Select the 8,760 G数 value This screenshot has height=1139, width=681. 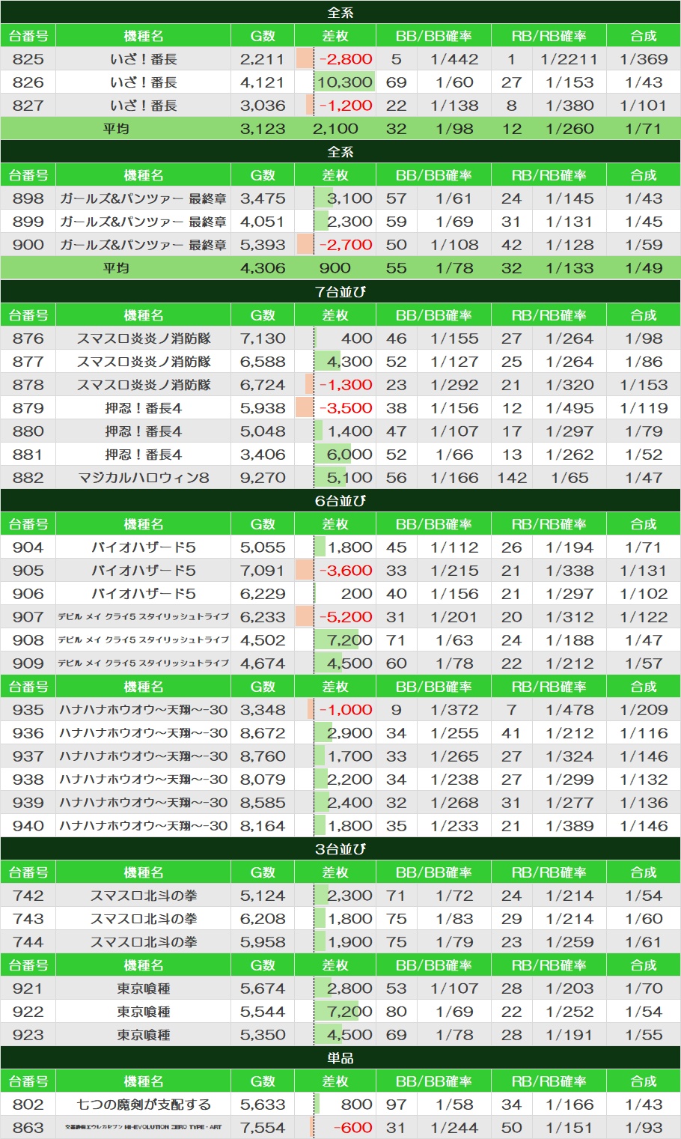tap(263, 756)
